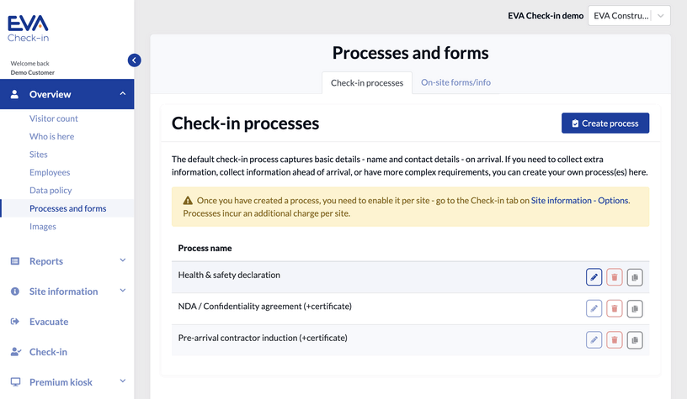Edit the Health & safety declaration process
The height and width of the screenshot is (399, 687).
point(594,277)
